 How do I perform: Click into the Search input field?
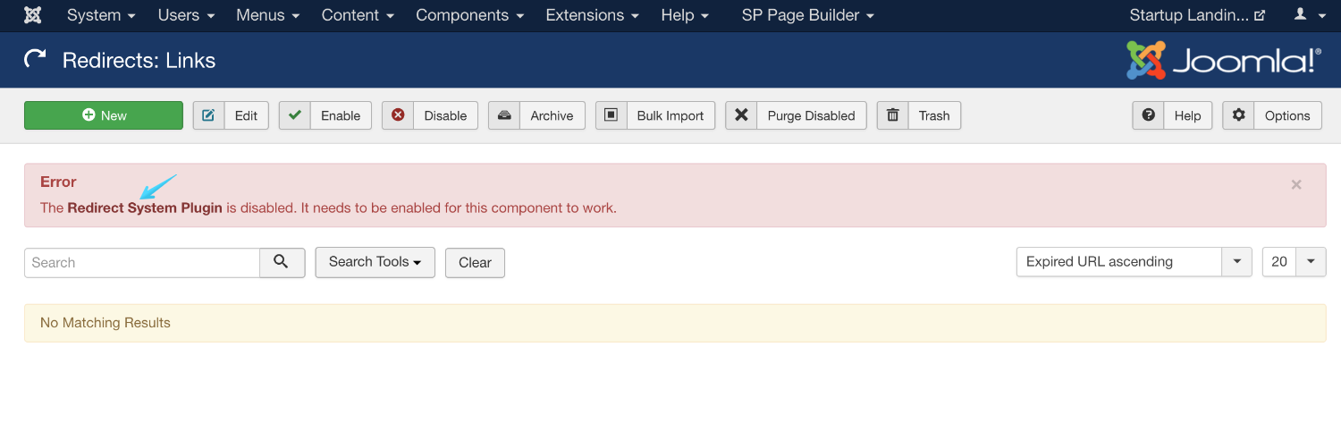[142, 263]
